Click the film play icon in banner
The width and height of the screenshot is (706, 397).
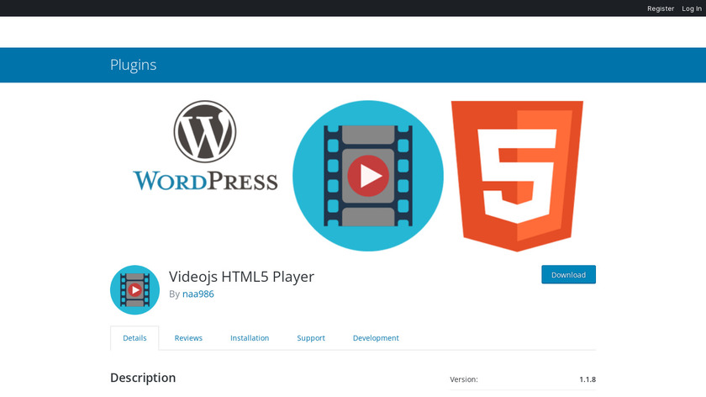pyautogui.click(x=368, y=176)
